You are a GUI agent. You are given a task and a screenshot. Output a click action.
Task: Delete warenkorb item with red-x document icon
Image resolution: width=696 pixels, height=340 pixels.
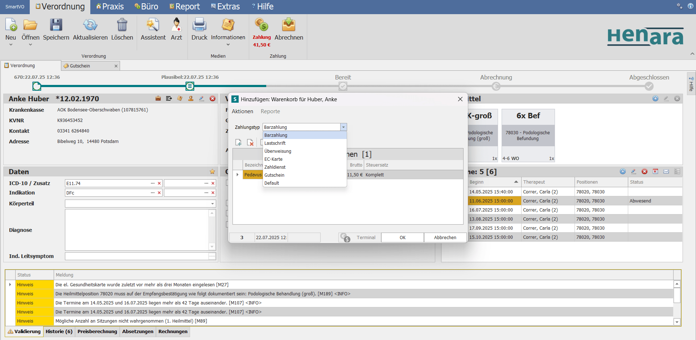250,143
